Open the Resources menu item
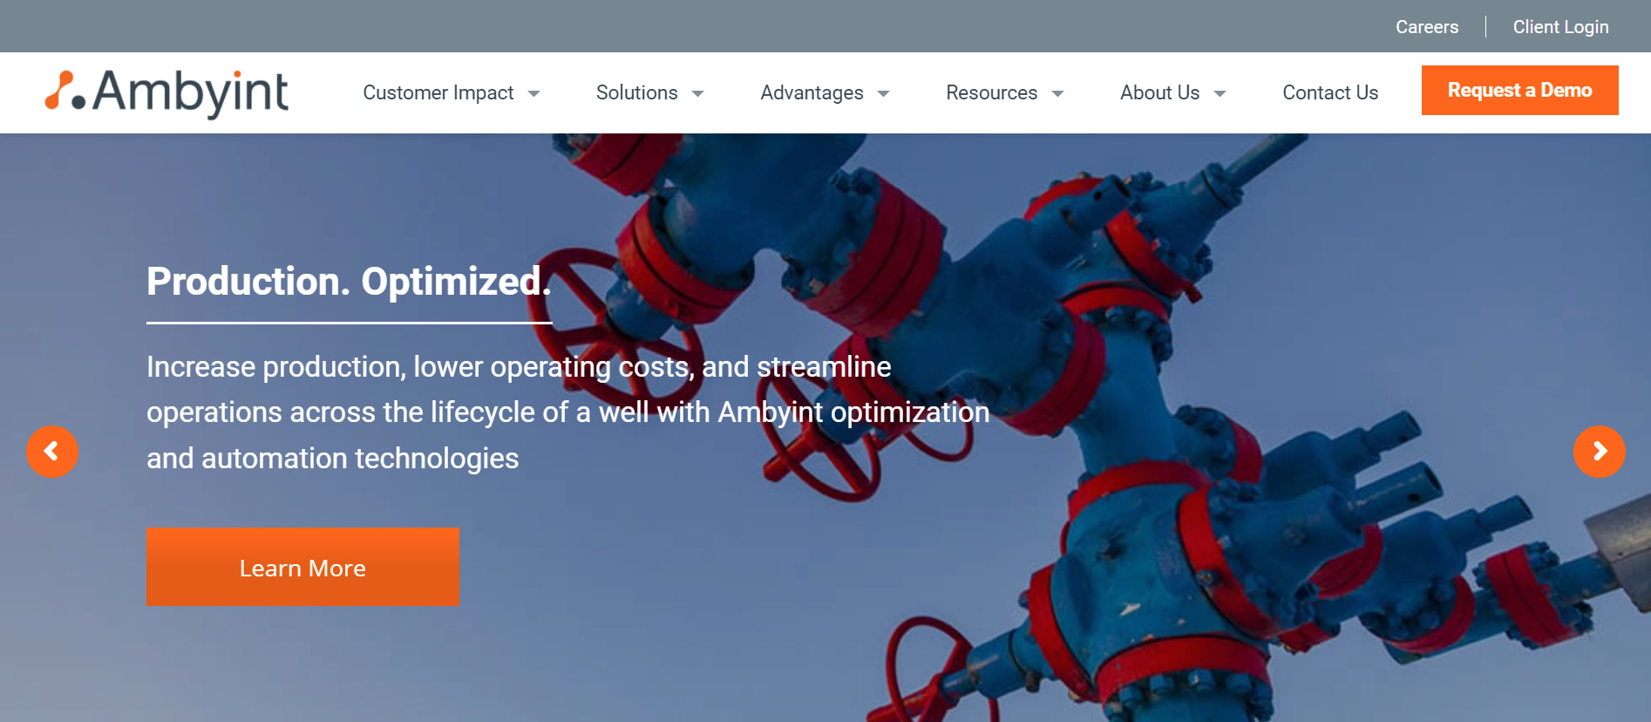The width and height of the screenshot is (1651, 722). pyautogui.click(x=992, y=92)
